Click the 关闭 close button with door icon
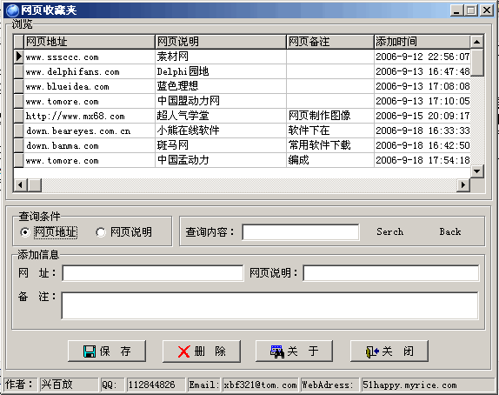The height and width of the screenshot is (395, 499). (x=389, y=351)
